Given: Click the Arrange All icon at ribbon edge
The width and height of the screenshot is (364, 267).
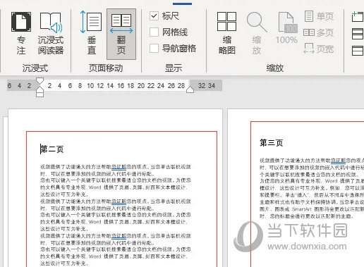Looking at the screenshot, I should [x=358, y=34].
